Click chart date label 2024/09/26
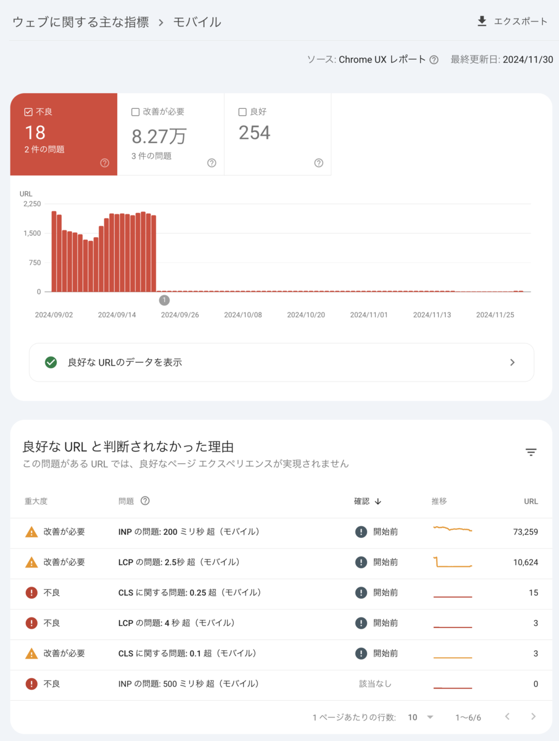The height and width of the screenshot is (741, 559). (180, 315)
